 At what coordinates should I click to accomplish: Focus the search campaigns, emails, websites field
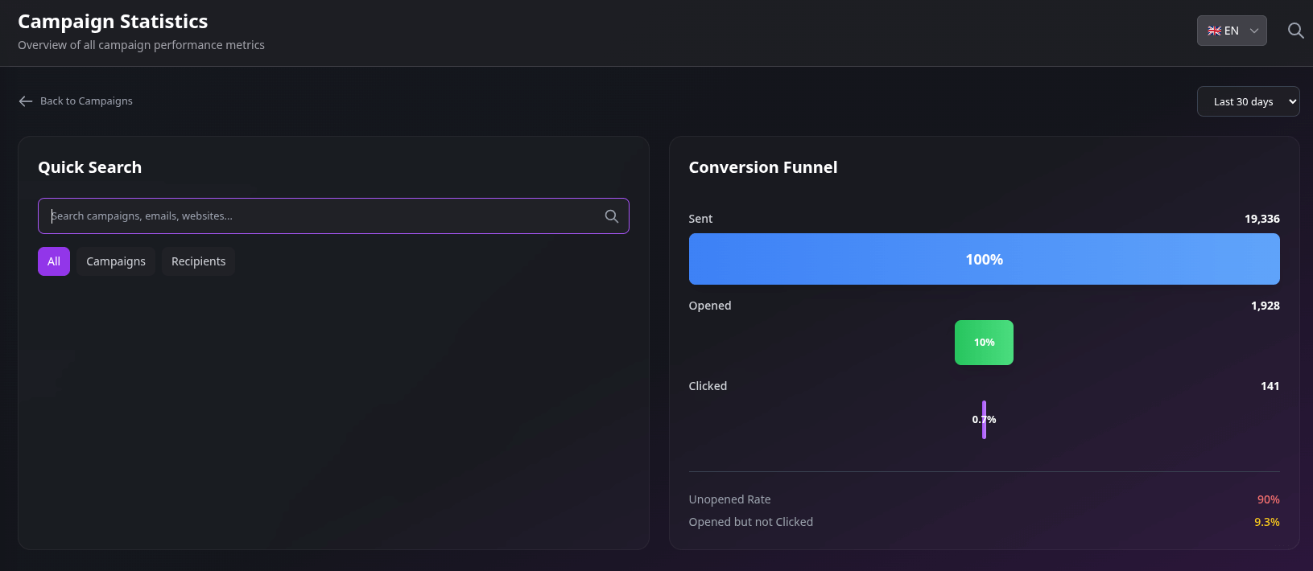pos(322,216)
